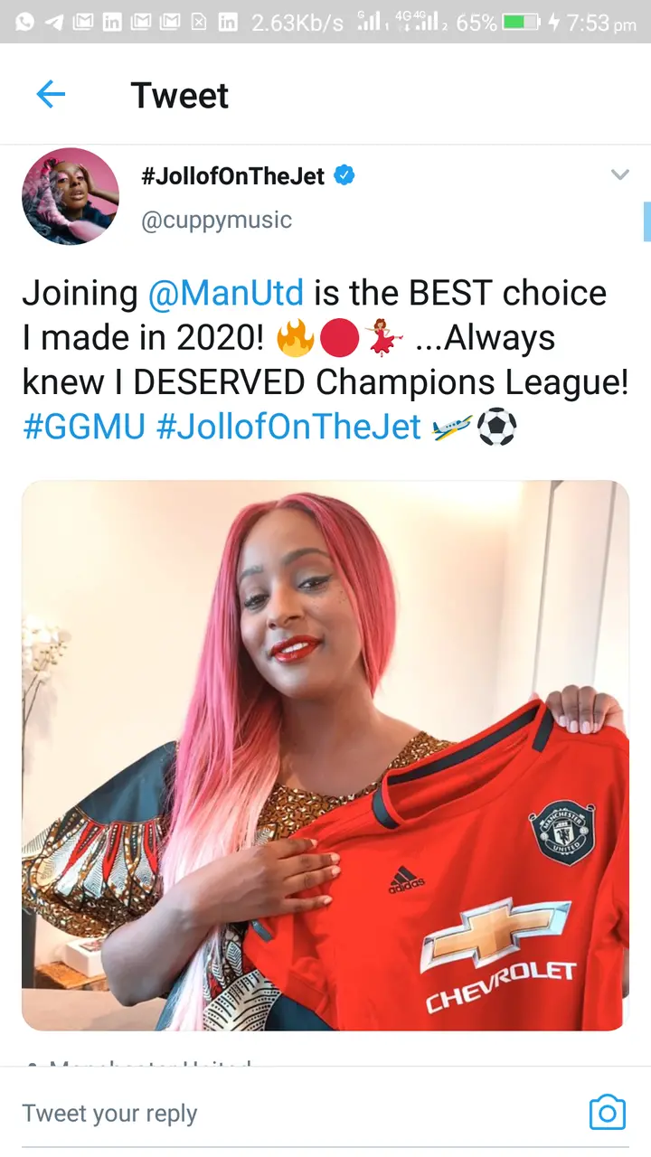Image resolution: width=651 pixels, height=1157 pixels.
Task: Tap the first LinkedIn notification icon
Action: [112, 22]
